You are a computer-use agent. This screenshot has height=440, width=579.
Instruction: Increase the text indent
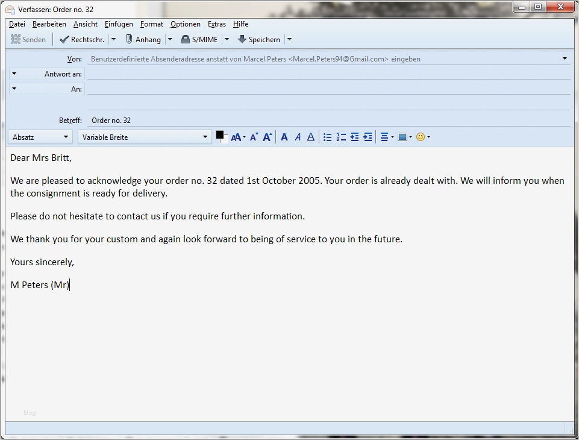point(368,137)
